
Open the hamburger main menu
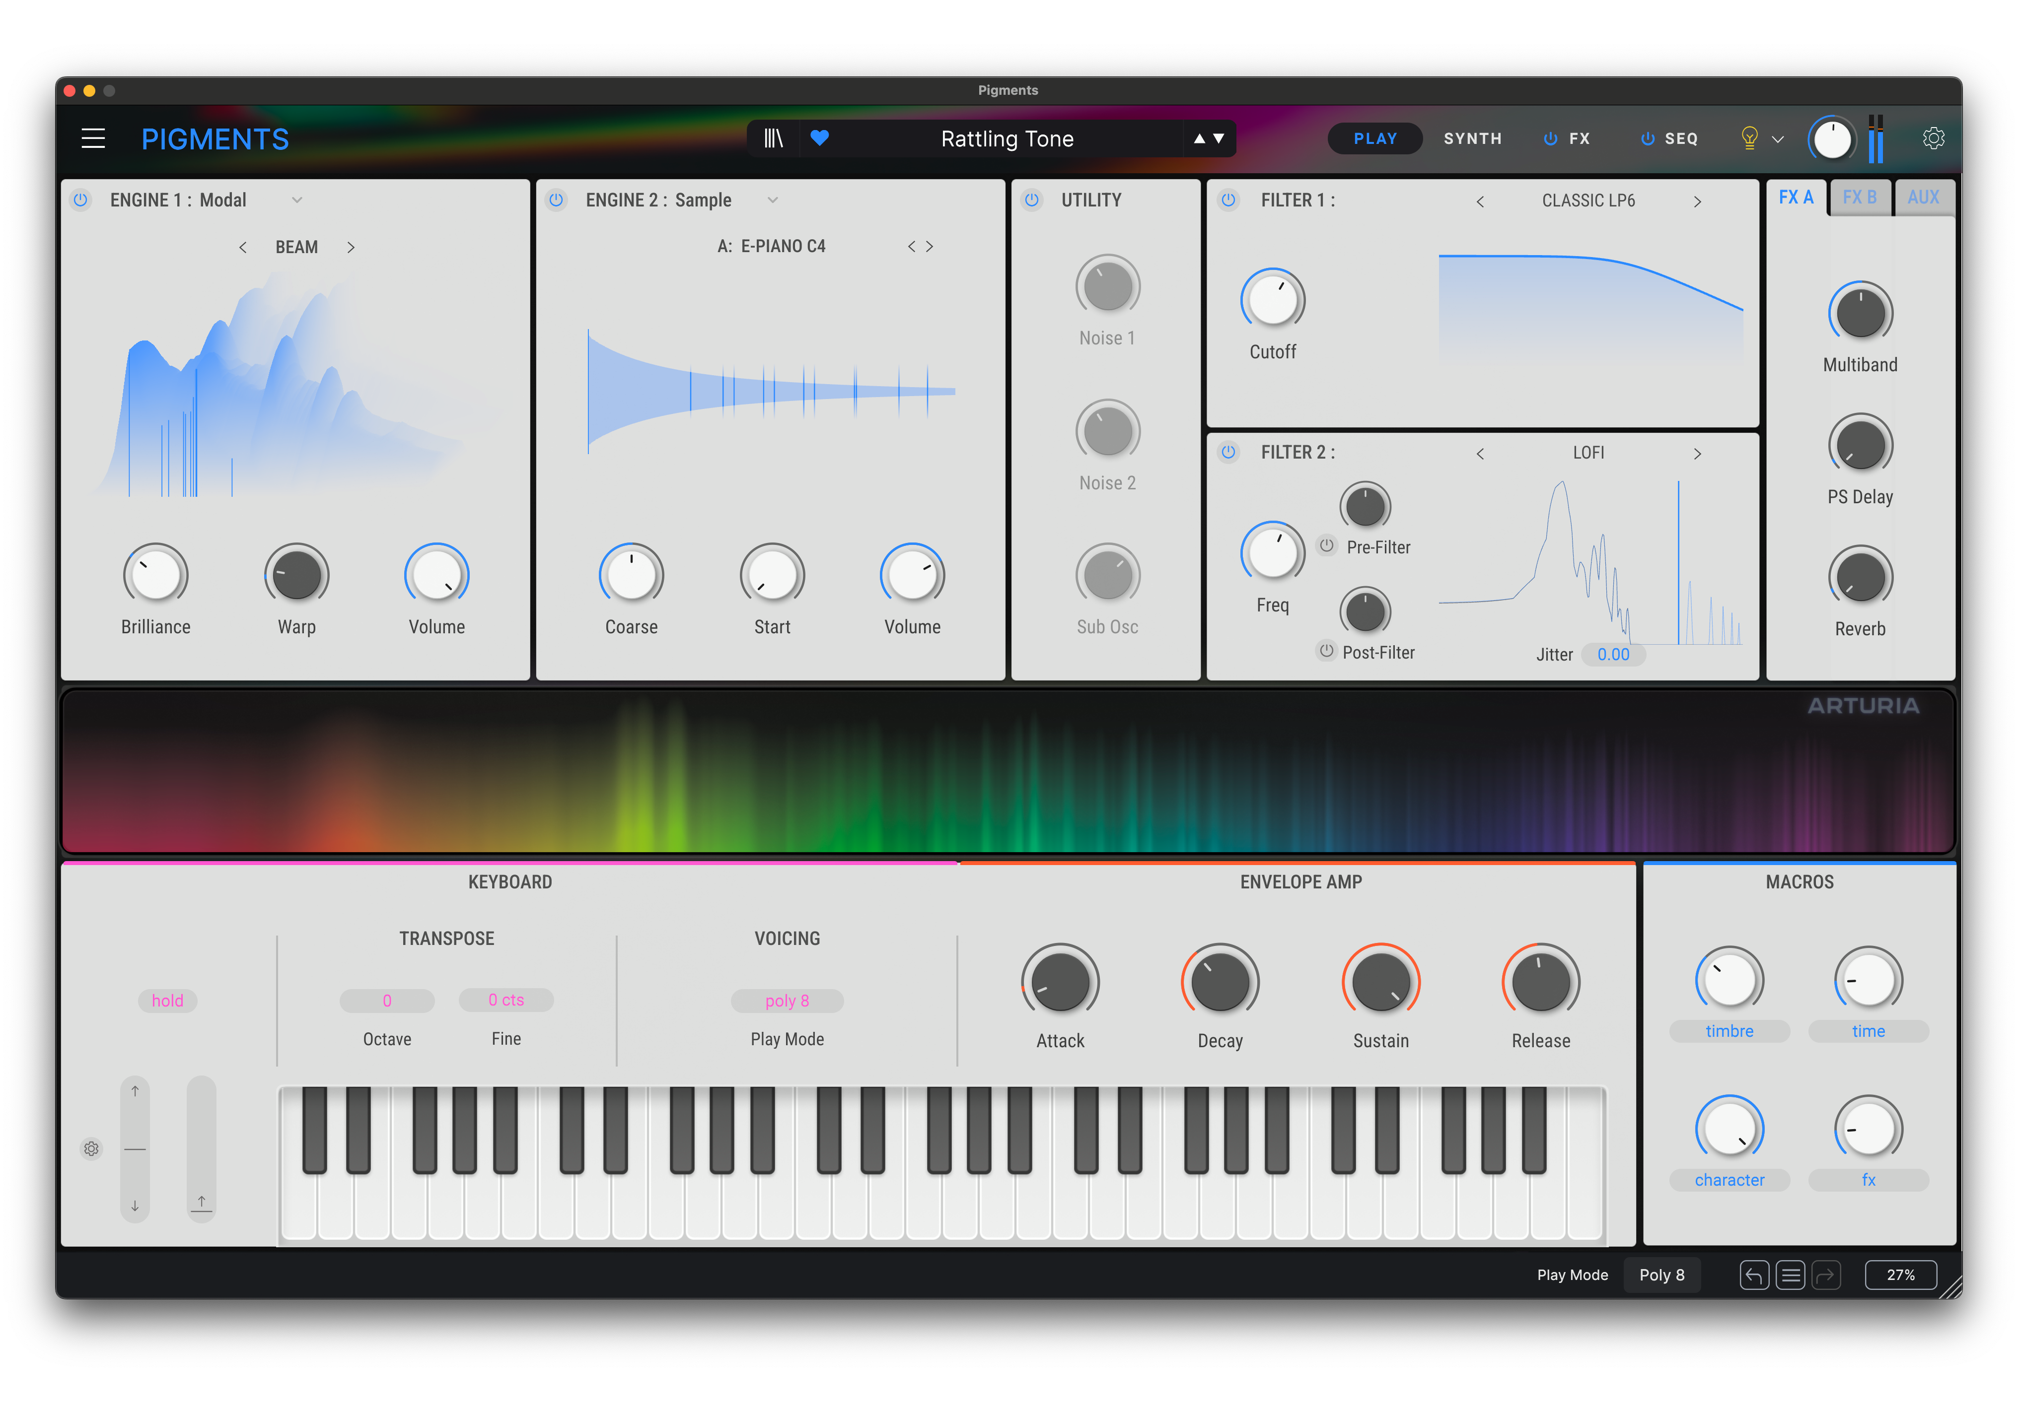point(93,139)
